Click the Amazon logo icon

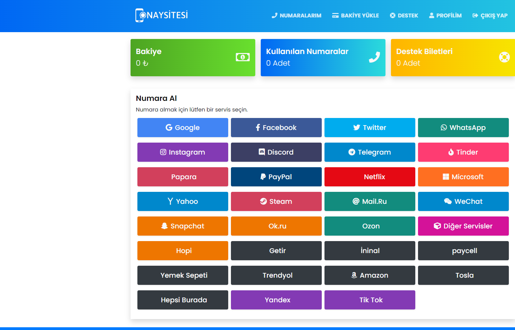click(x=354, y=275)
